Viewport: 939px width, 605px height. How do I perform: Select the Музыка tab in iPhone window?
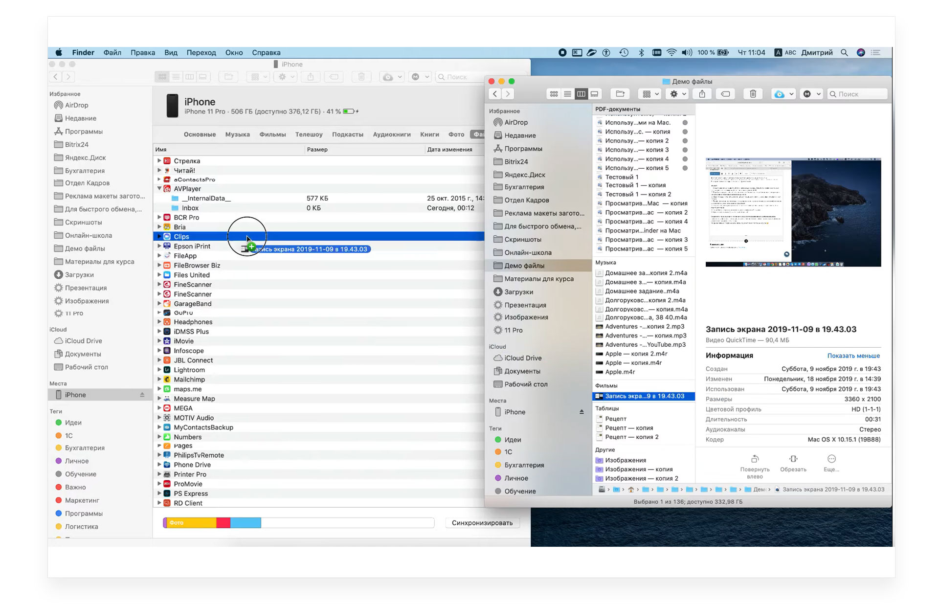[237, 134]
